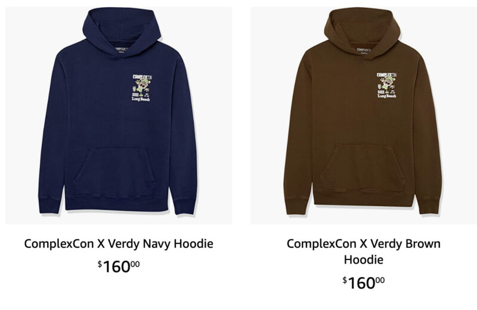Open the ComplexCon X Verdy Navy Hoodie title
Image resolution: width=477 pixels, height=310 pixels.
(x=119, y=244)
